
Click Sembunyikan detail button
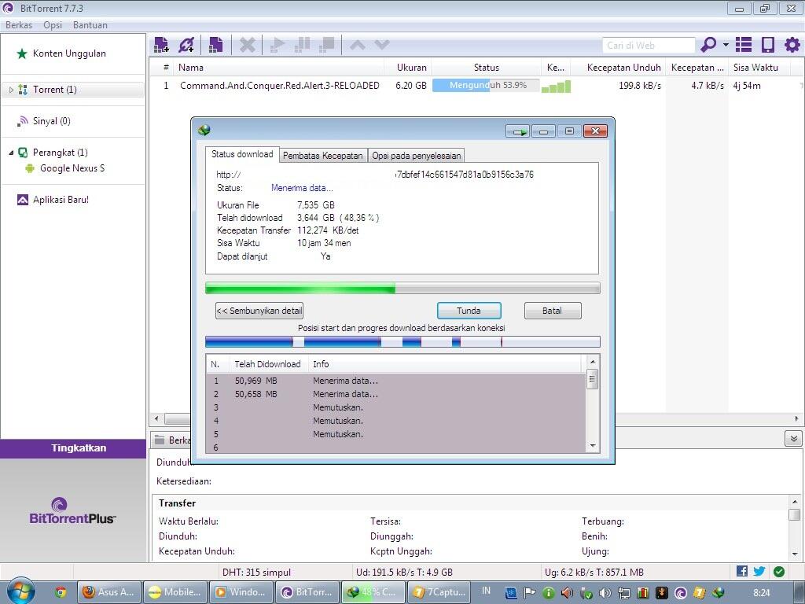pyautogui.click(x=259, y=311)
